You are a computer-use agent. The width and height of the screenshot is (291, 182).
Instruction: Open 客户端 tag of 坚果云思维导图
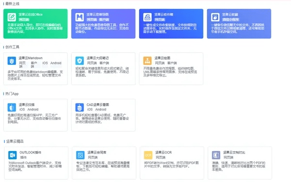tap(104, 19)
